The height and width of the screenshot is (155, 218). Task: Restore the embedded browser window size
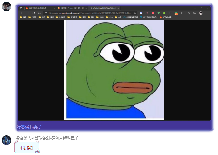201,8
